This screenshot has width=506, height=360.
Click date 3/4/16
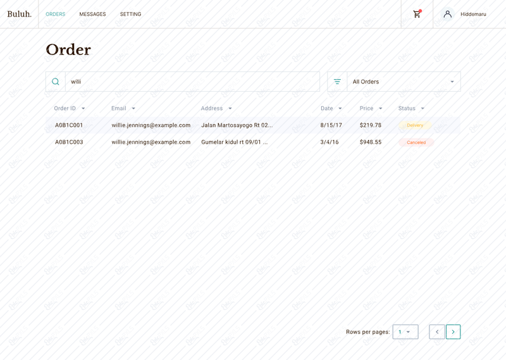tap(330, 142)
